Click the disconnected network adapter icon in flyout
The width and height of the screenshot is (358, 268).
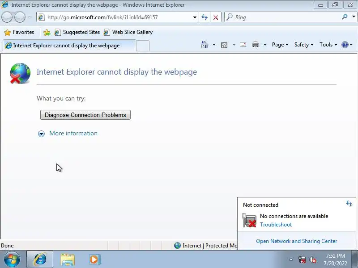coord(249,220)
